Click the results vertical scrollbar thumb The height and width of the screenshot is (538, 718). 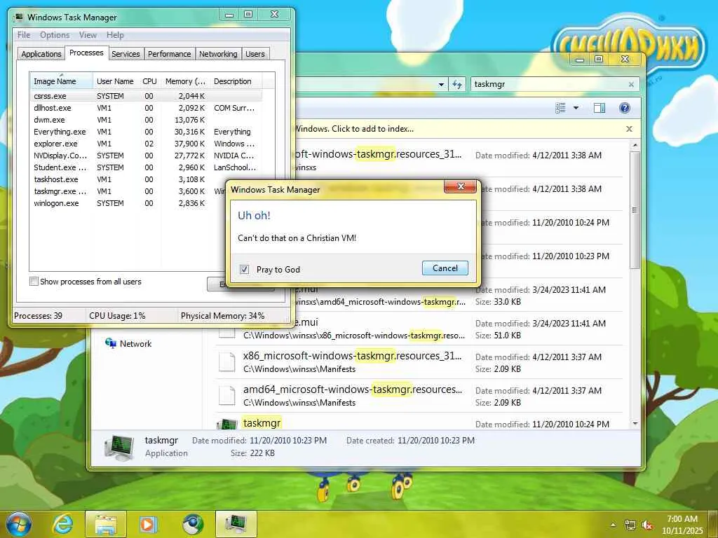tap(635, 210)
